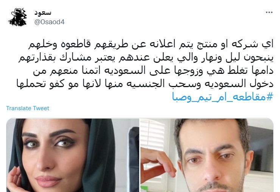Open the سعود display name profile
This screenshot has width=280, height=192.
pos(43,12)
